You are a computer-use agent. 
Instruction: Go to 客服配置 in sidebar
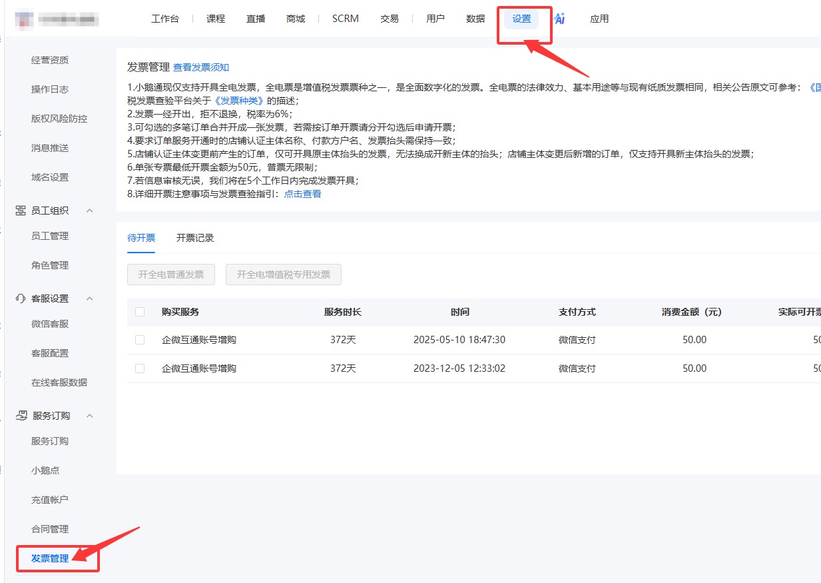point(50,353)
